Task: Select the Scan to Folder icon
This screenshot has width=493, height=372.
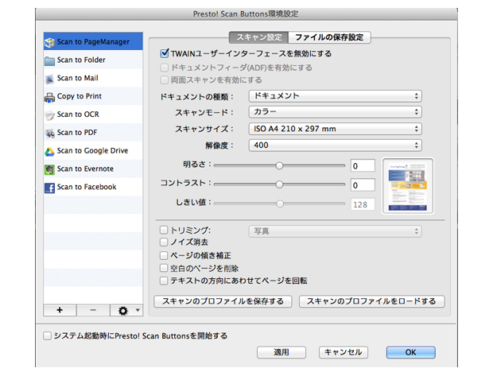Action: (x=49, y=60)
